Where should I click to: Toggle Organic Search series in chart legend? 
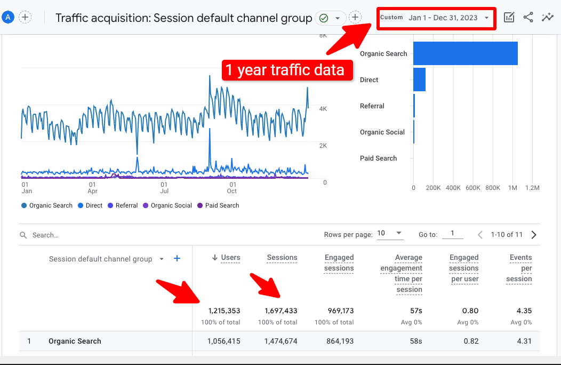[x=47, y=205]
